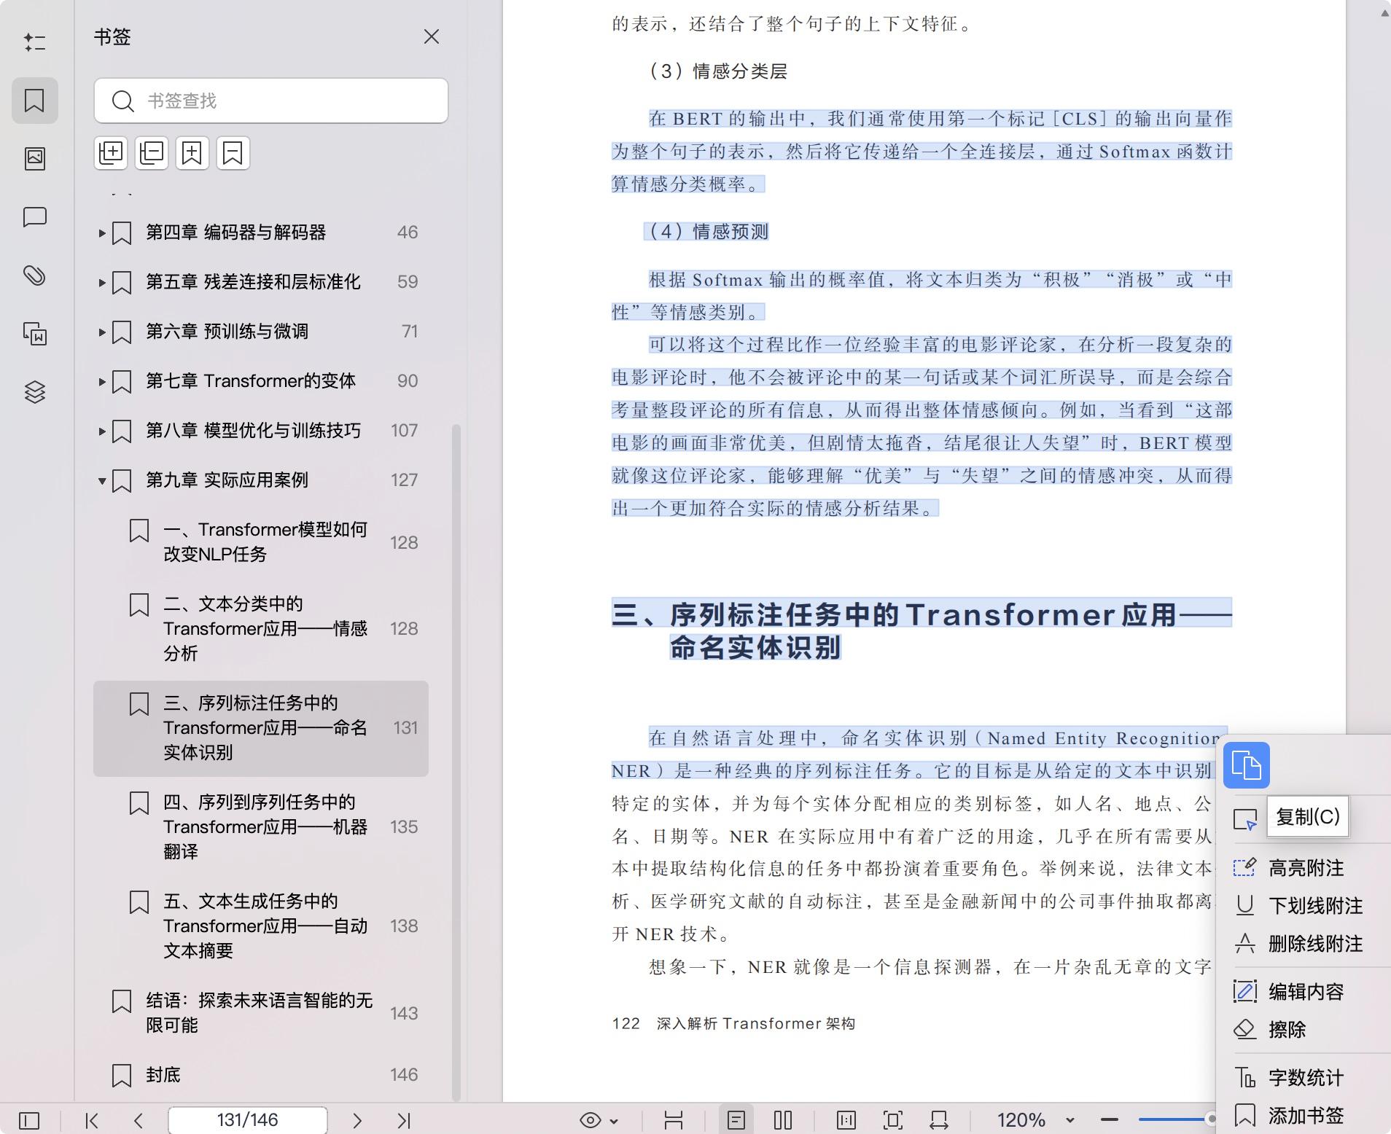Image resolution: width=1391 pixels, height=1134 pixels.
Task: Click the copy icon in context menu
Action: 1247,765
